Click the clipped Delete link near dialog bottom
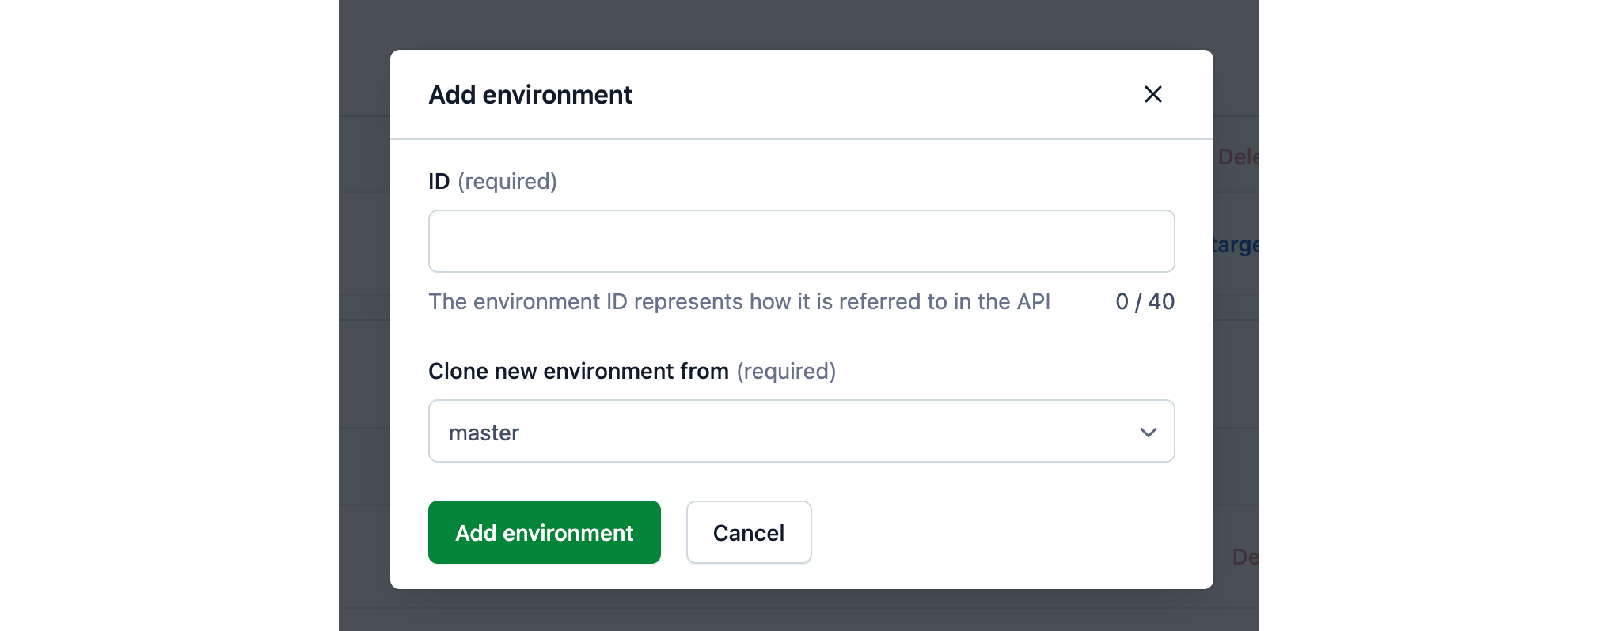The image size is (1610, 631). (x=1244, y=557)
